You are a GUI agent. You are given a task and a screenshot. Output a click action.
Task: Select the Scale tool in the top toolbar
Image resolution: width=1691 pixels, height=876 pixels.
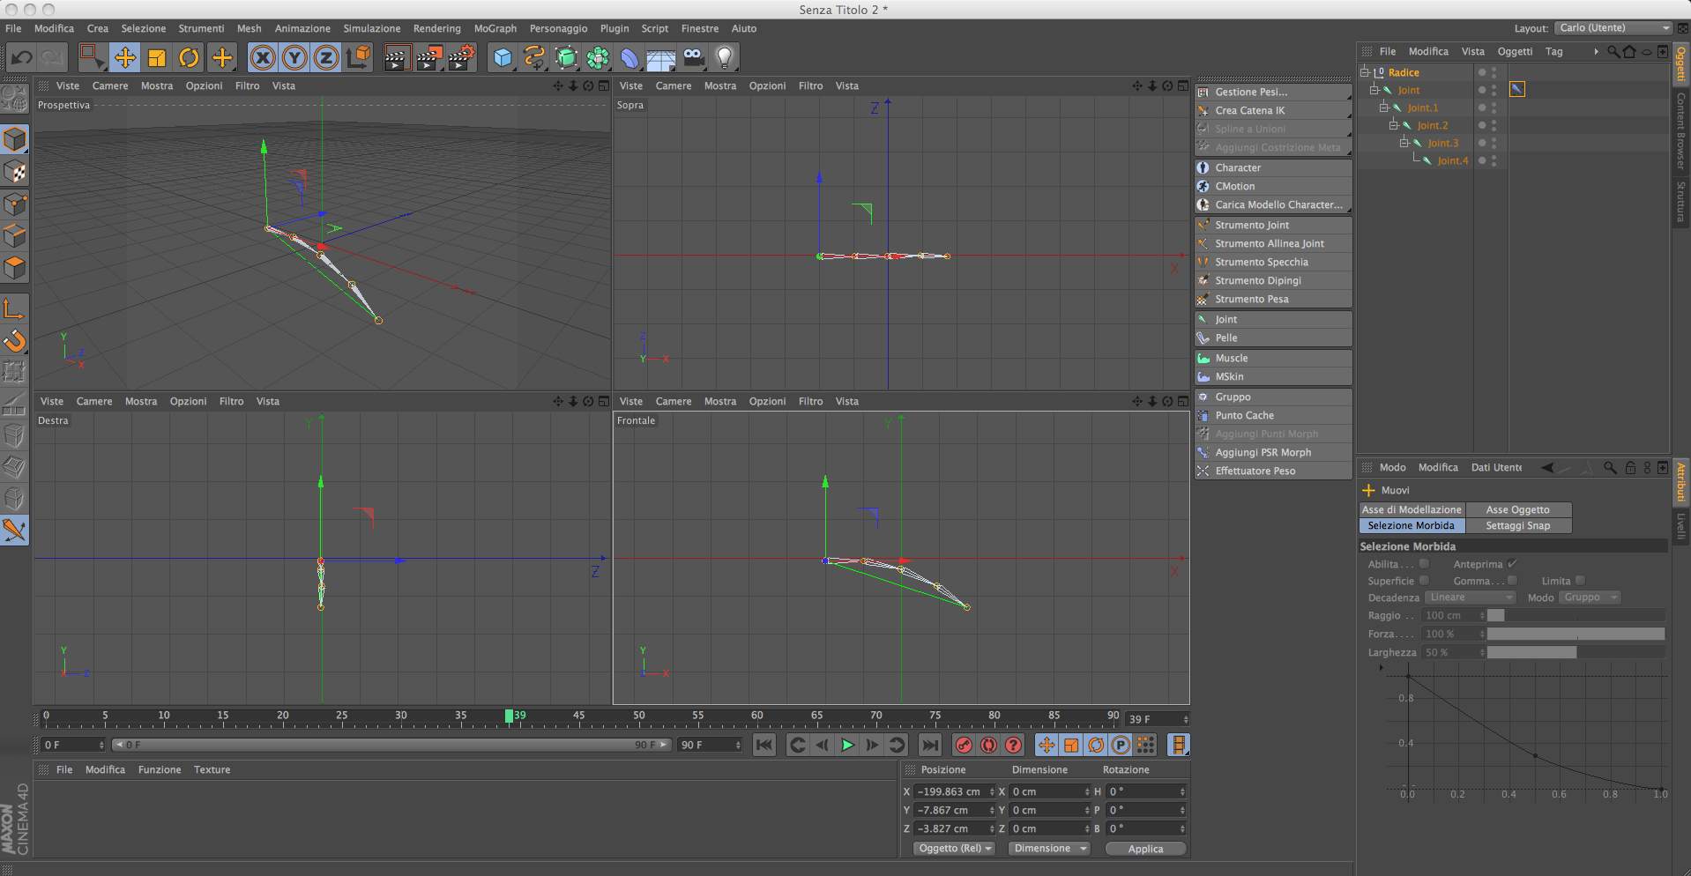tap(157, 58)
